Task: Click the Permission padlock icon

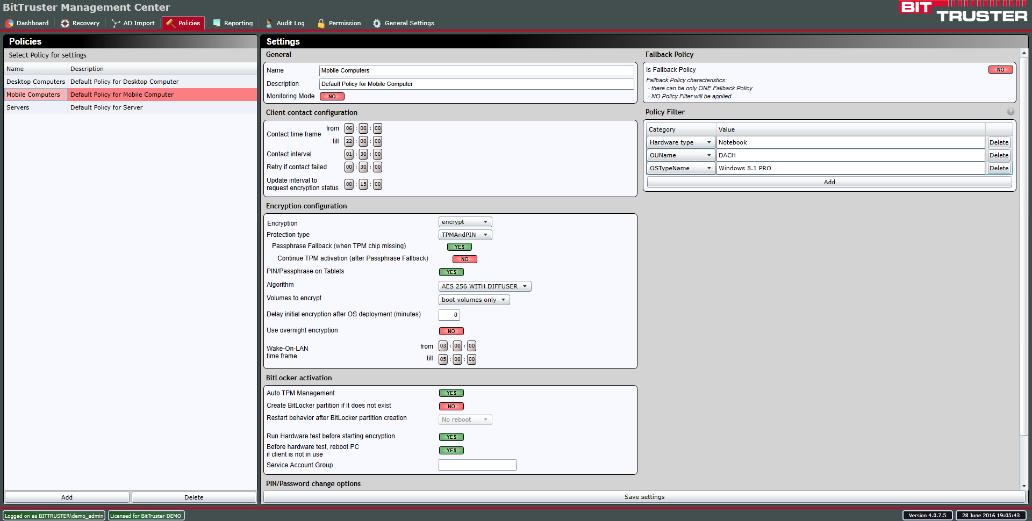Action: (321, 23)
